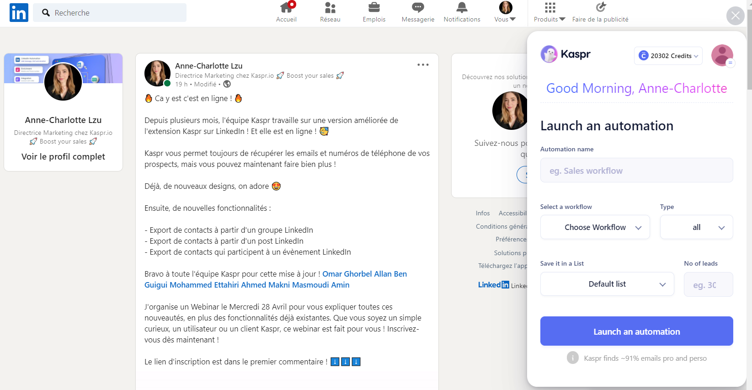The height and width of the screenshot is (390, 752).
Task: Click 'Kaspr finds ~91% emails pro and perso'
Action: click(x=645, y=358)
